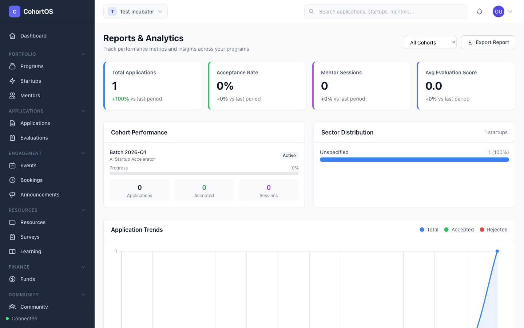Open the Bookings clock icon

(x=12, y=180)
